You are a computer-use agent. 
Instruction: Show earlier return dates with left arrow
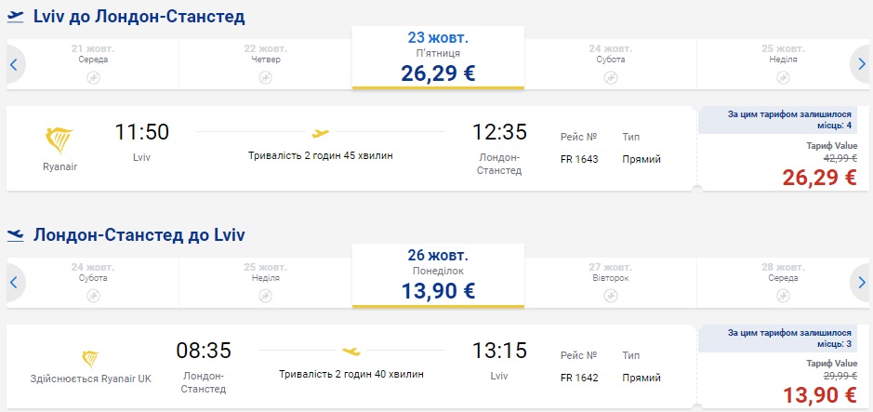click(x=14, y=282)
